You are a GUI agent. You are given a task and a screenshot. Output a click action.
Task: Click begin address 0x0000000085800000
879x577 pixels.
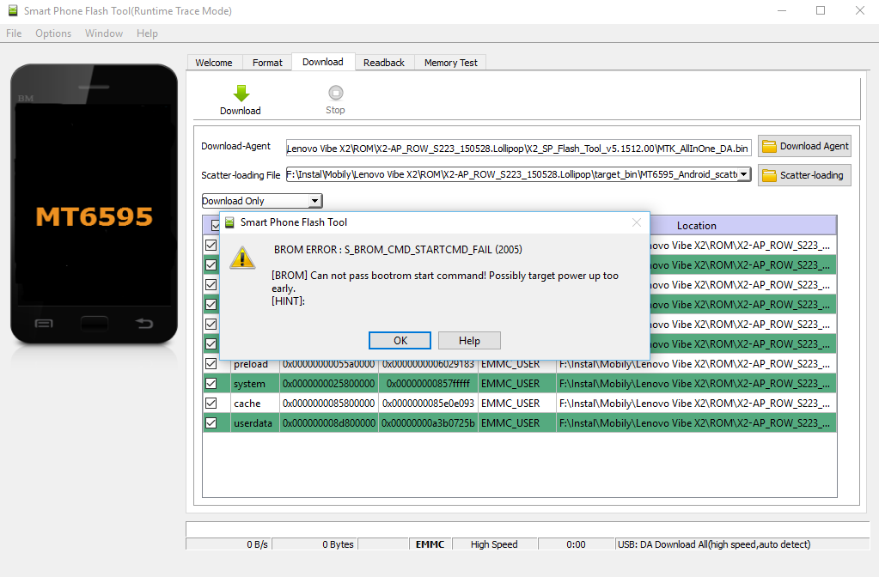[x=329, y=404]
